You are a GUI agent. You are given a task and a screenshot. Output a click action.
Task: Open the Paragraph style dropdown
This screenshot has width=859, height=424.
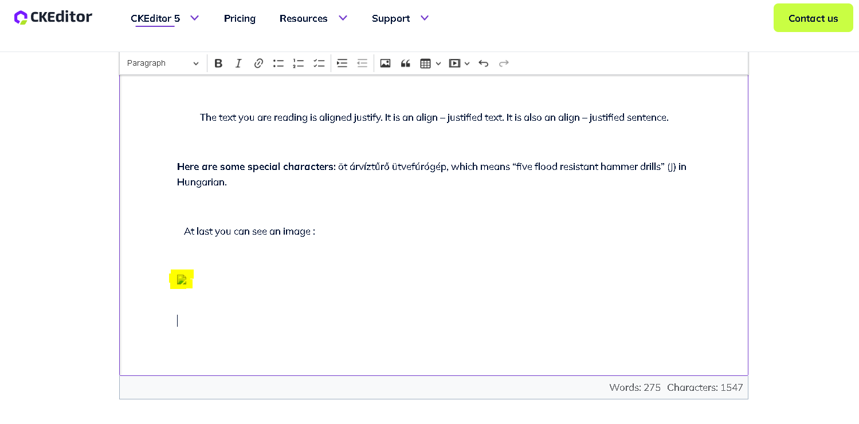(162, 63)
